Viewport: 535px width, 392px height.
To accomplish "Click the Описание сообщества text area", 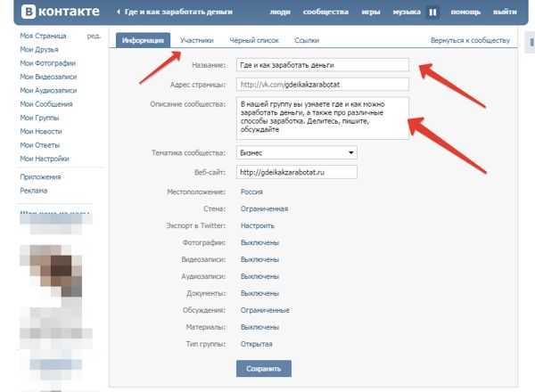I will (x=323, y=118).
